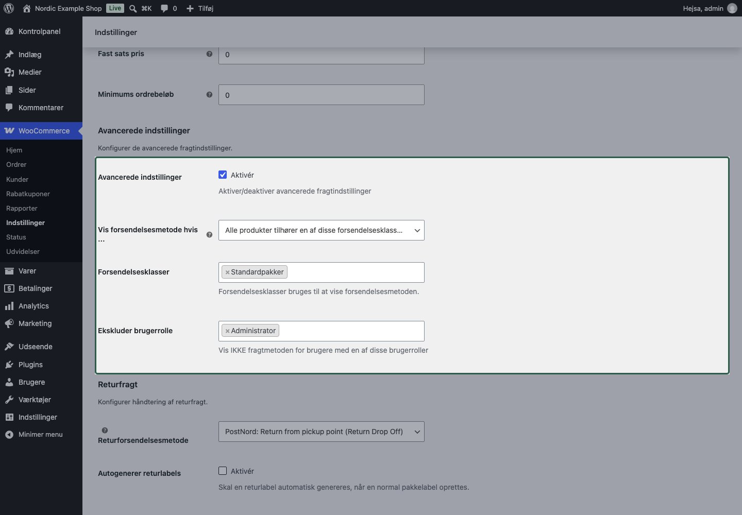Click the Live site status badge

coord(115,8)
